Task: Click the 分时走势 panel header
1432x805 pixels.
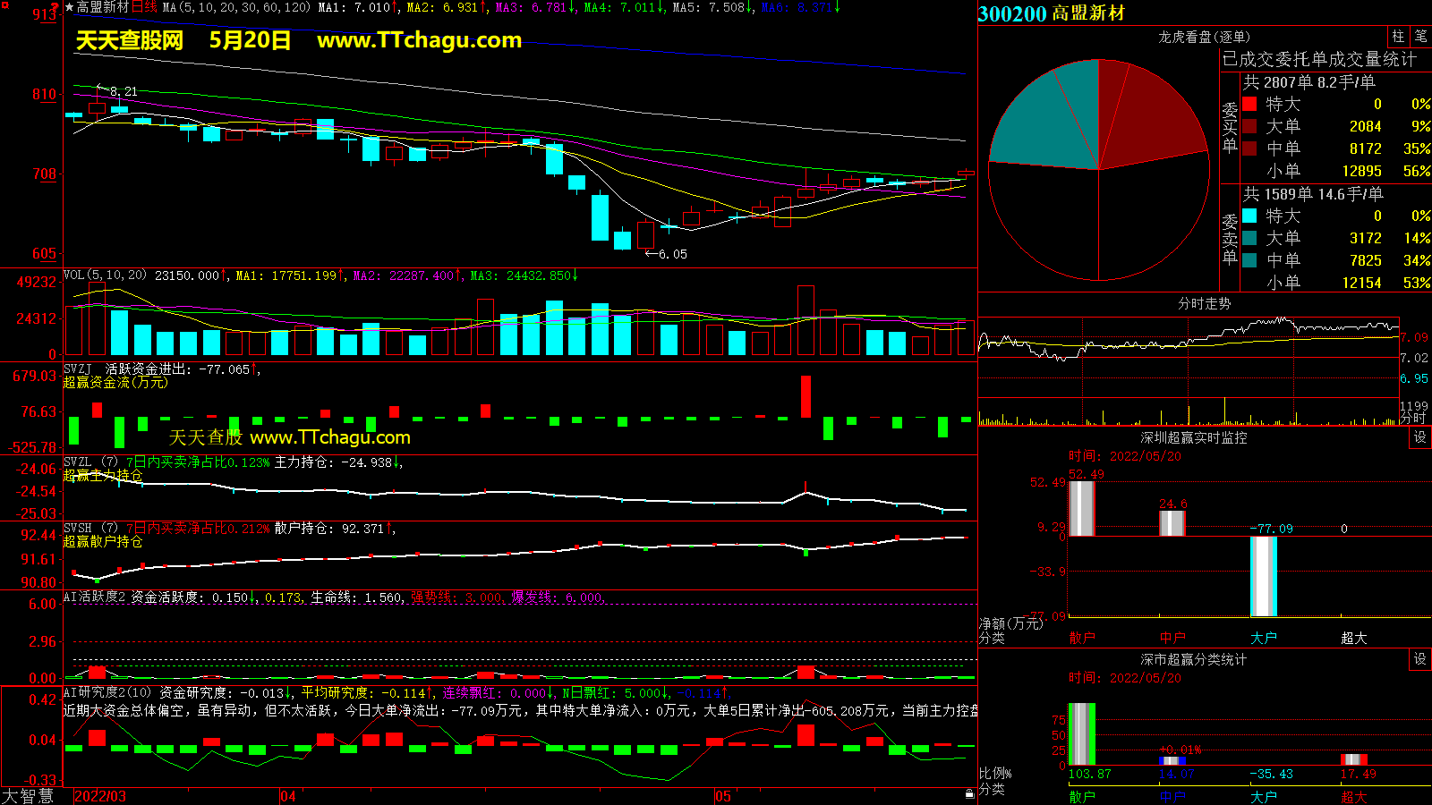Action: [1204, 303]
